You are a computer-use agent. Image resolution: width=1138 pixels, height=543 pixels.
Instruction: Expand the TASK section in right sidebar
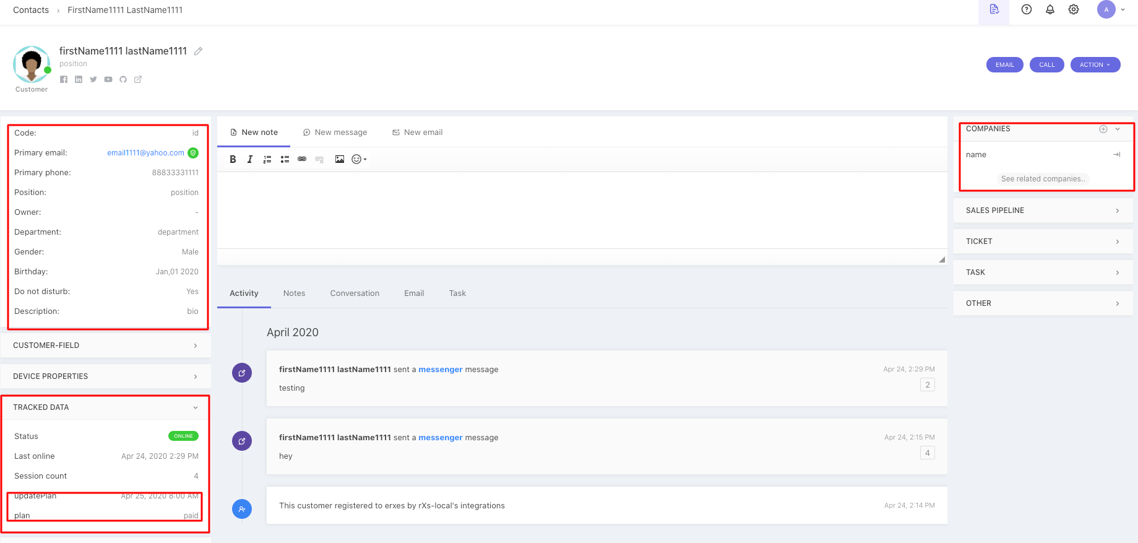point(1043,272)
